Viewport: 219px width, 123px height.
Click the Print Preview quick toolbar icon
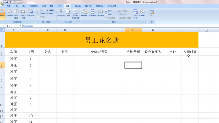pyautogui.click(x=20, y=2)
